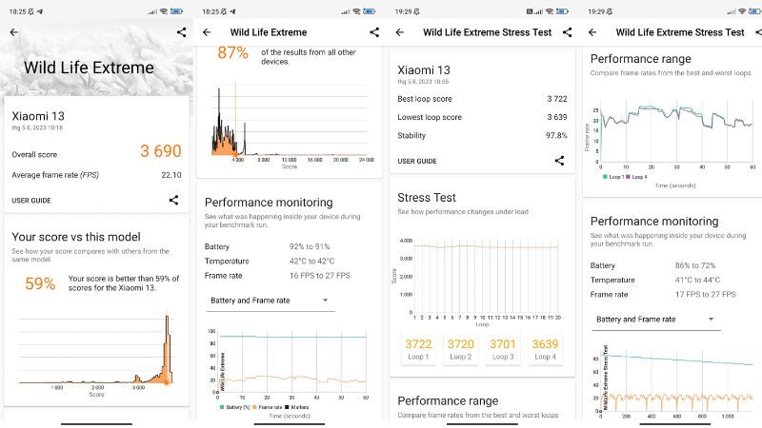
Task: Go back from the first Wild Life Extreme screen
Action: coord(14,32)
